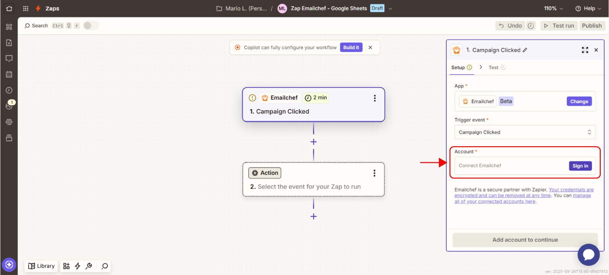The image size is (609, 275).
Task: Open the chat support bubble
Action: click(588, 255)
